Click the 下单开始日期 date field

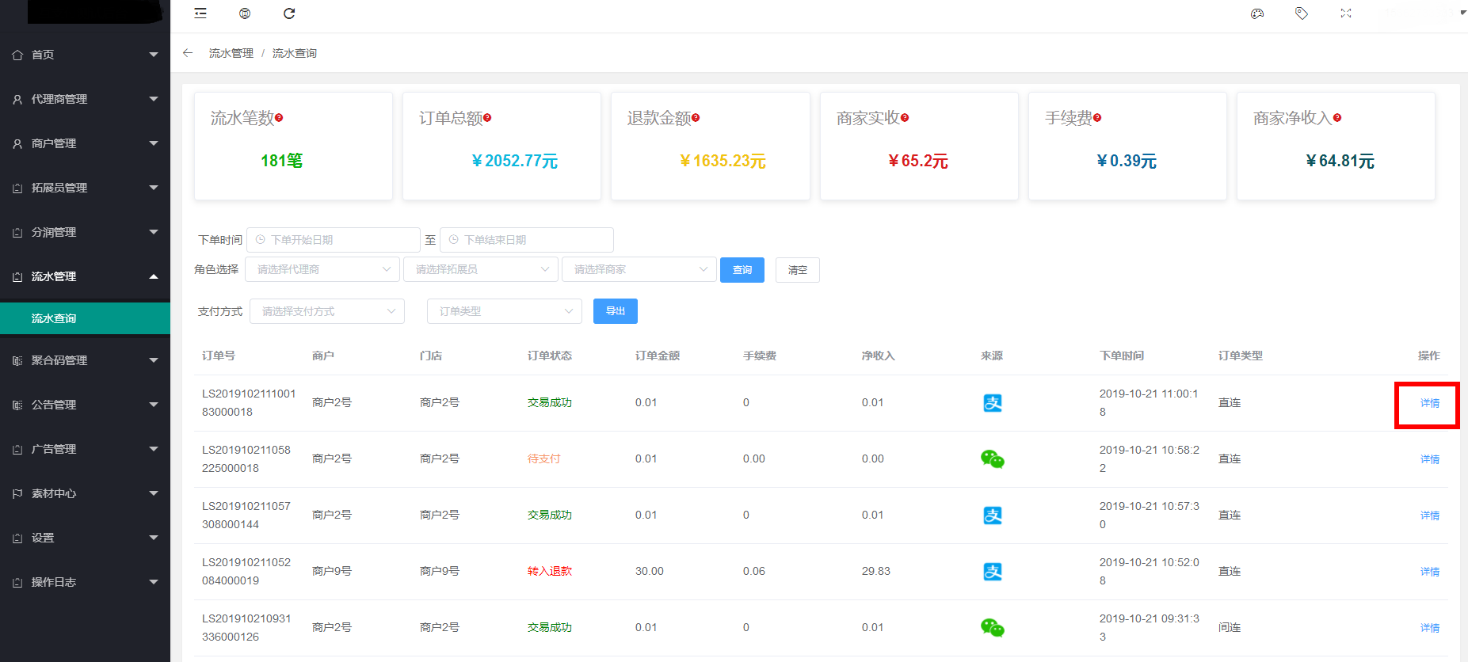coord(334,240)
